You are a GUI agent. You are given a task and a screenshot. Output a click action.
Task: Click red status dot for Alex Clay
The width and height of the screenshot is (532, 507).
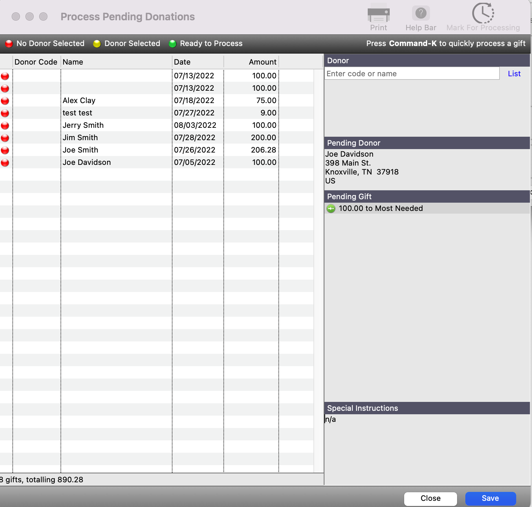(5, 101)
